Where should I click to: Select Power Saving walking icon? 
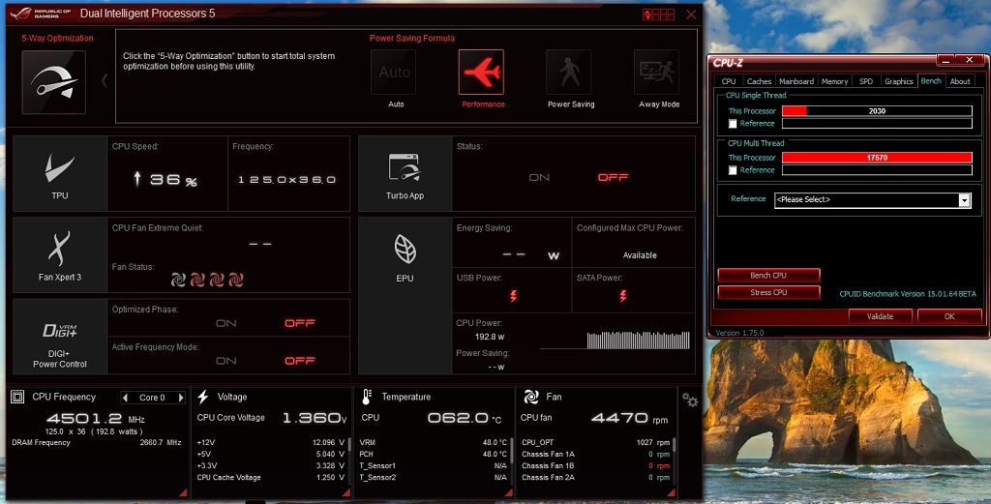569,73
